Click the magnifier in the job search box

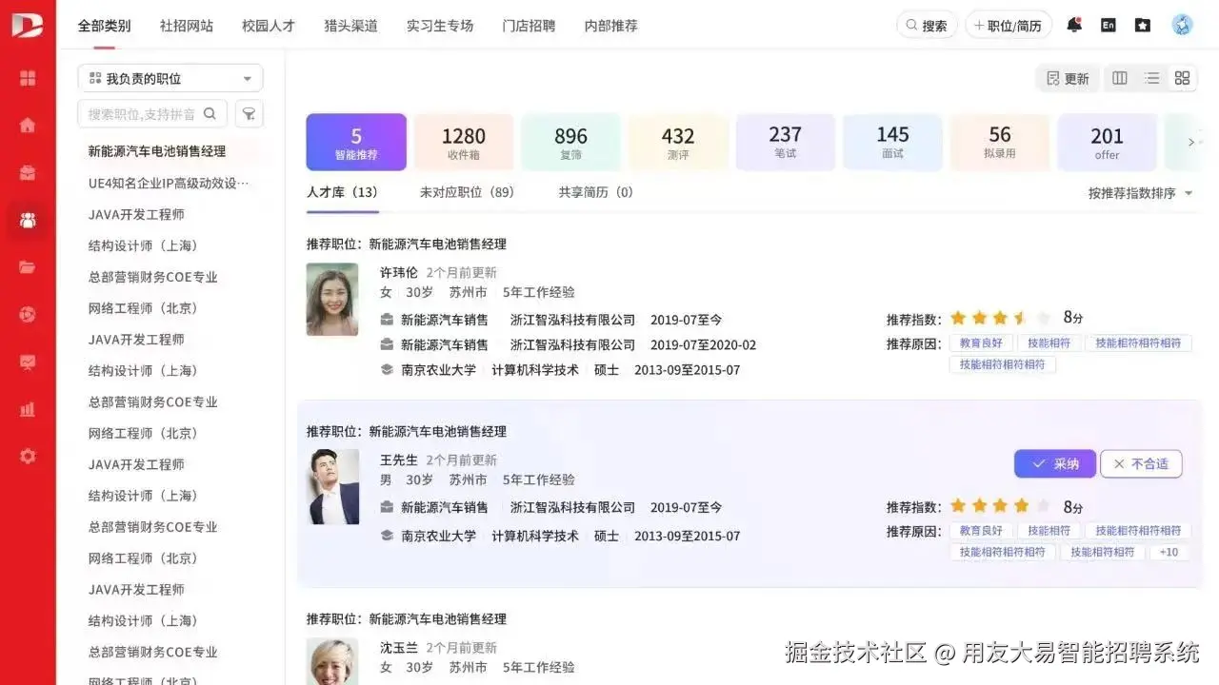pyautogui.click(x=210, y=114)
